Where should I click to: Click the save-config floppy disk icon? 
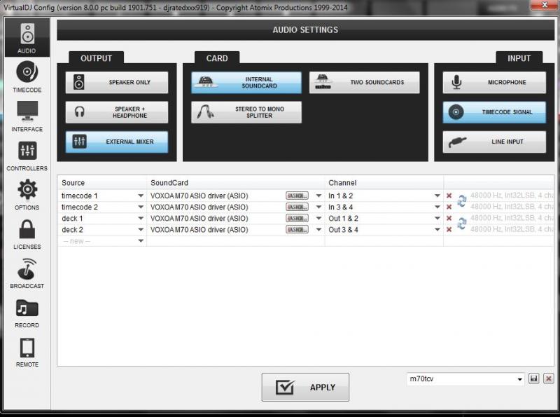coord(534,378)
